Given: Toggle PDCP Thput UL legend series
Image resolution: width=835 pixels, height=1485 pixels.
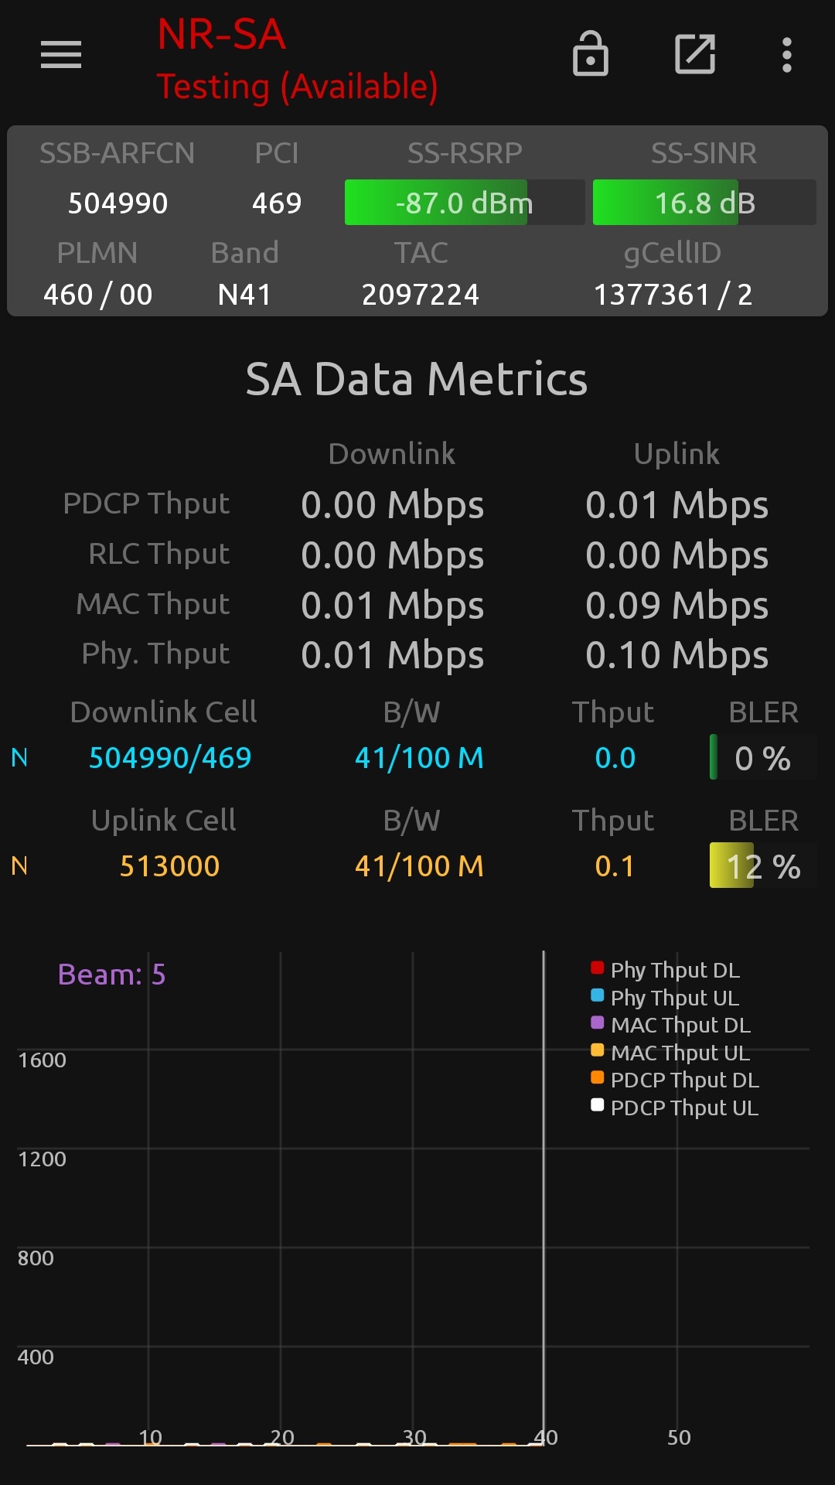Looking at the screenshot, I should pos(675,1108).
